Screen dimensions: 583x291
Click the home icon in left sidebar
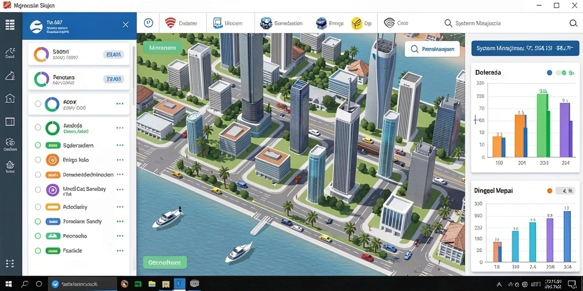(x=10, y=98)
